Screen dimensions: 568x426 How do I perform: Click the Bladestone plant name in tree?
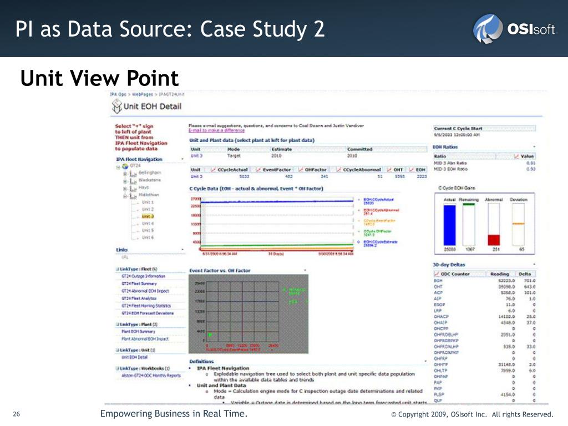[x=150, y=180]
